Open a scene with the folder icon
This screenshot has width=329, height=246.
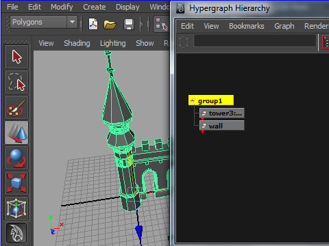pyautogui.click(x=110, y=24)
